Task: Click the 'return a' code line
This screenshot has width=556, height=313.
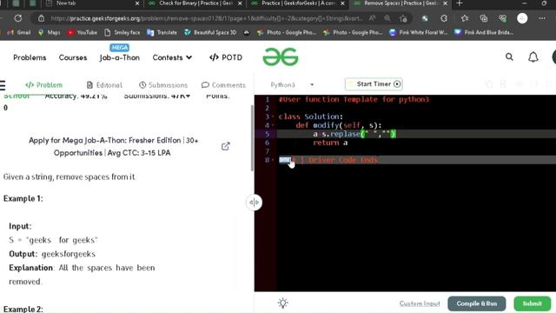Action: click(x=330, y=143)
